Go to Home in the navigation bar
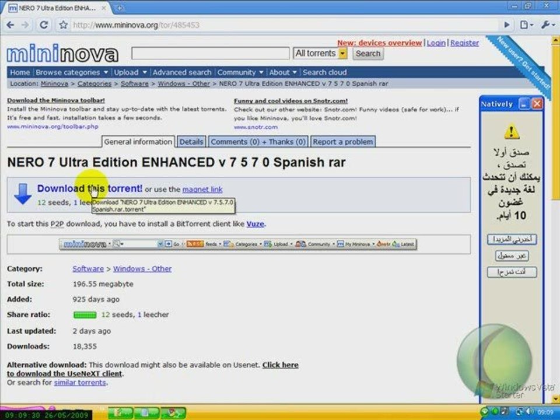The image size is (560, 420). click(x=20, y=72)
